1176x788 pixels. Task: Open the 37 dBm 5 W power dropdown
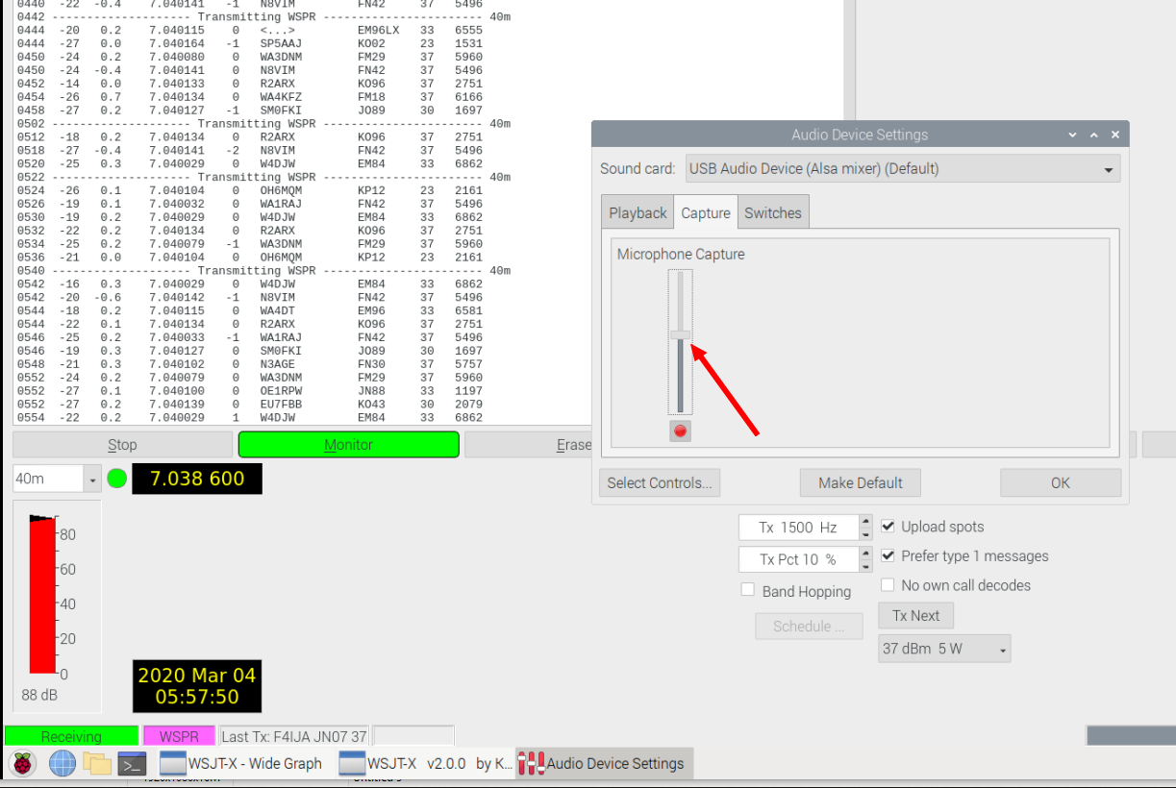[x=943, y=649]
